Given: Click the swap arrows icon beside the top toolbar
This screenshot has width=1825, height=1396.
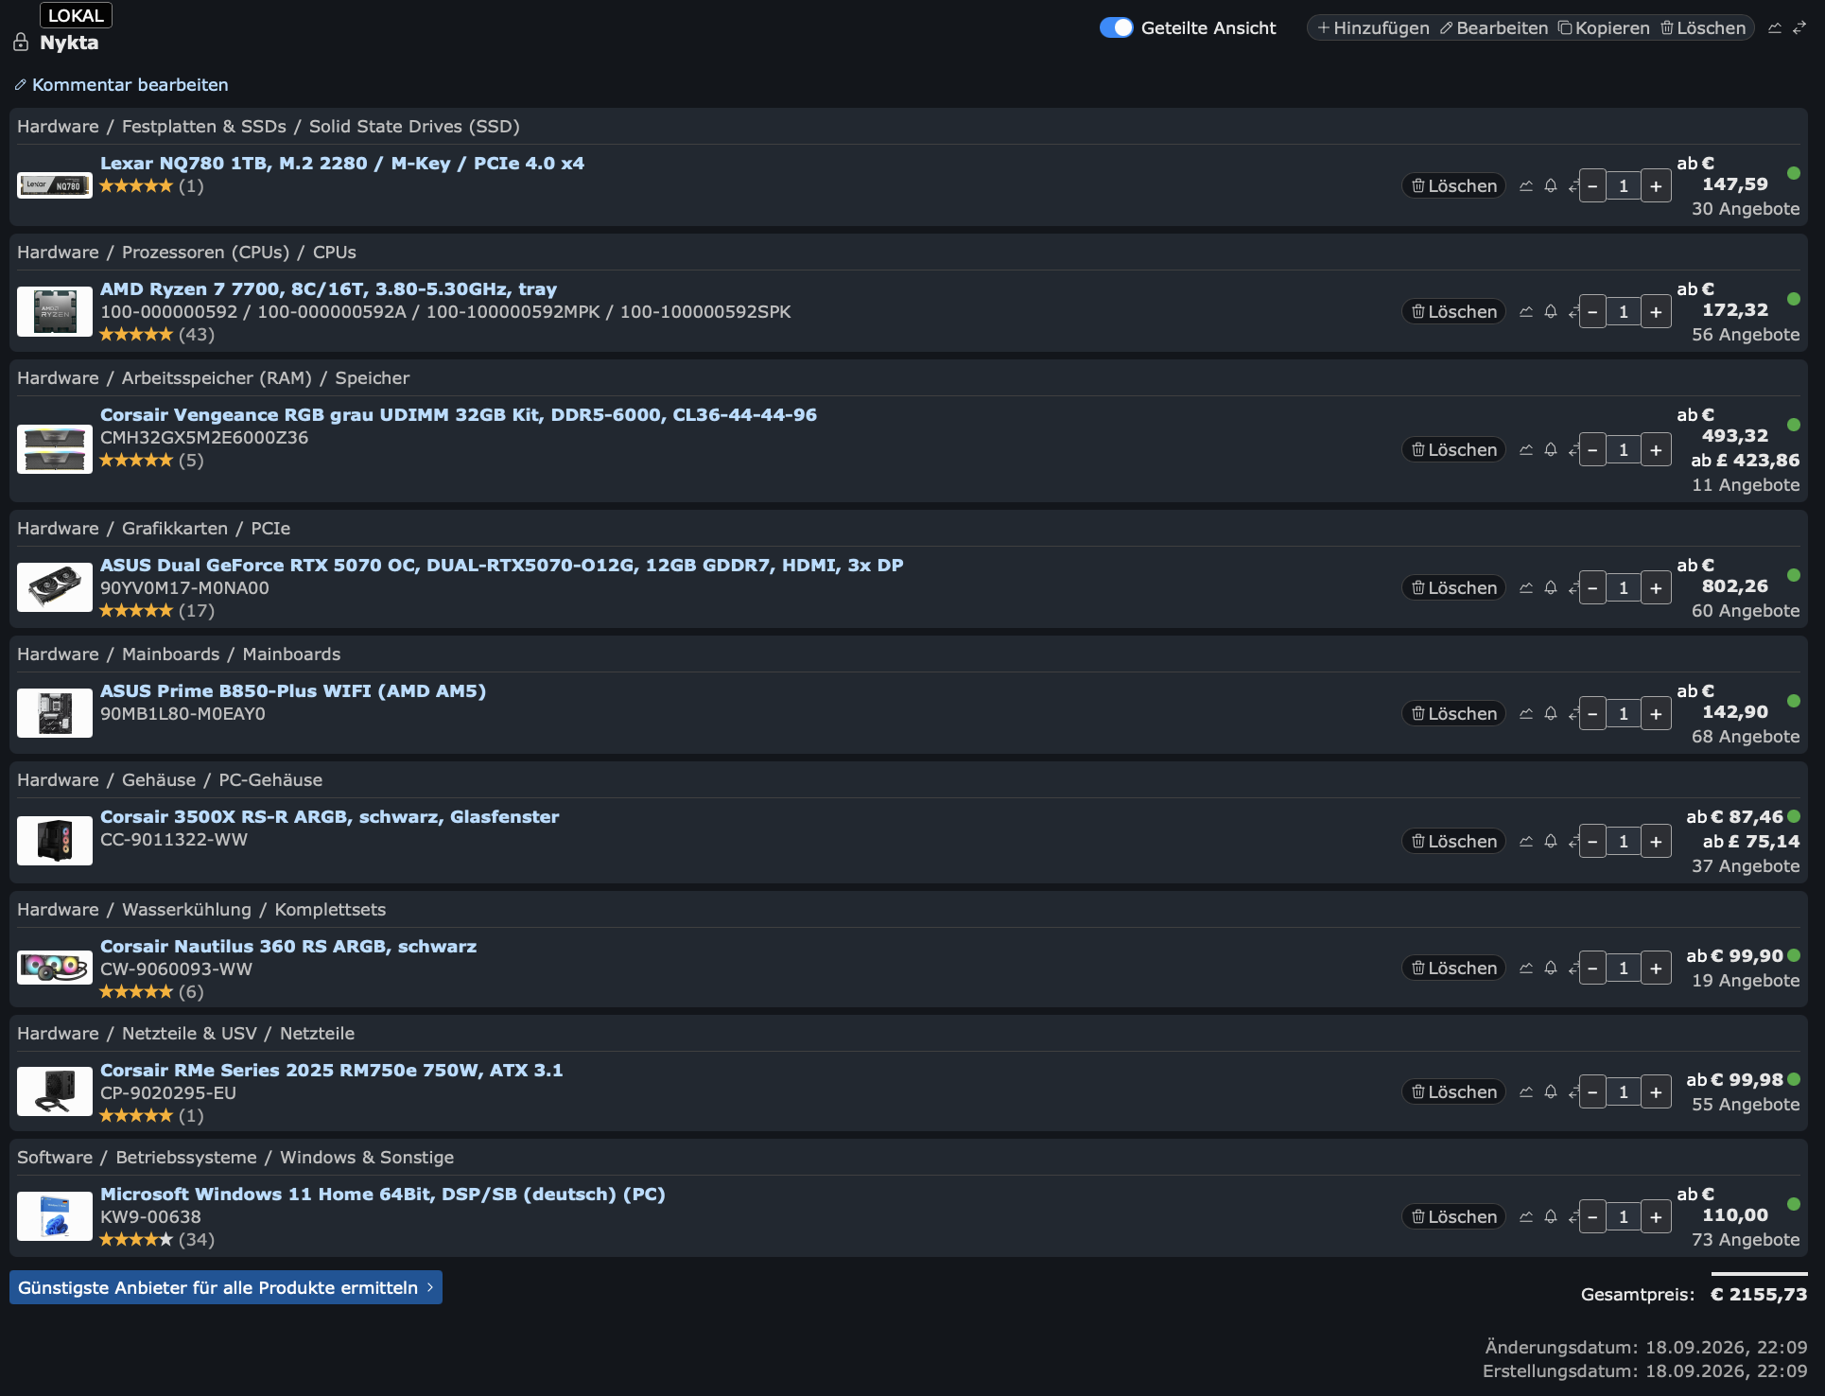Looking at the screenshot, I should coord(1799,28).
